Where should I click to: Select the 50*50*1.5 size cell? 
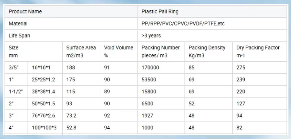click(x=45, y=104)
